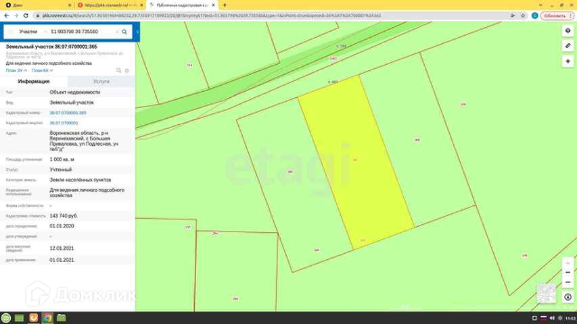Click the Chrome icon in the taskbar
This screenshot has height=324, width=577.
[47, 318]
